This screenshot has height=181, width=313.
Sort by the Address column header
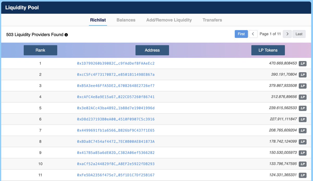(152, 50)
